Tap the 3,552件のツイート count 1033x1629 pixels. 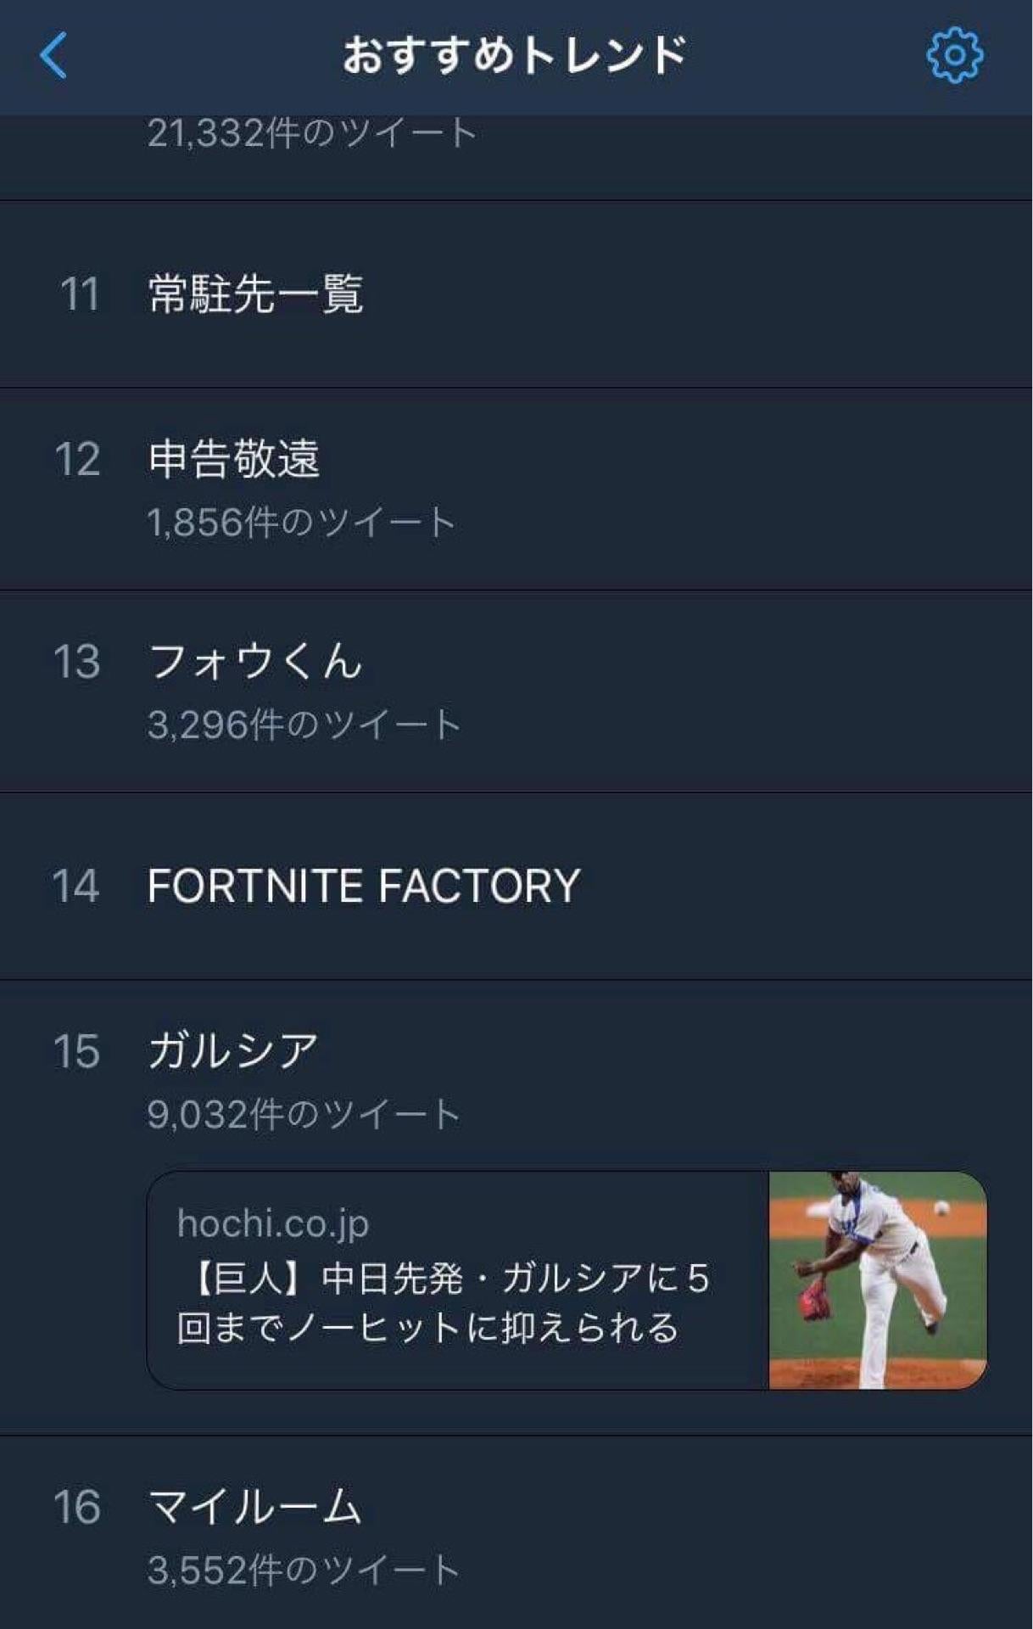304,1570
